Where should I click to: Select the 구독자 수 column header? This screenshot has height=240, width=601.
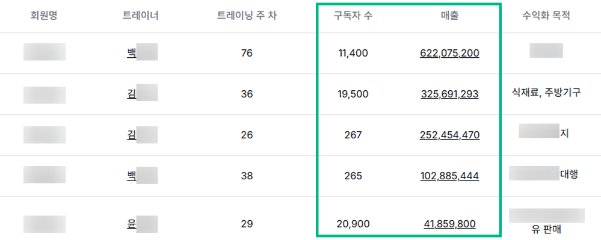pyautogui.click(x=353, y=16)
